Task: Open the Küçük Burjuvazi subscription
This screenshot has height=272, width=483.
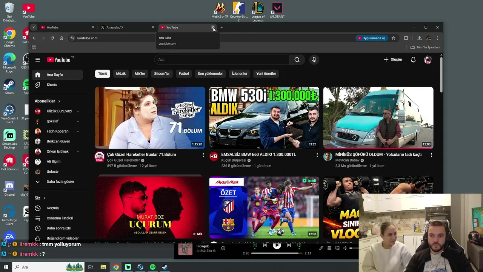Action: (57, 111)
